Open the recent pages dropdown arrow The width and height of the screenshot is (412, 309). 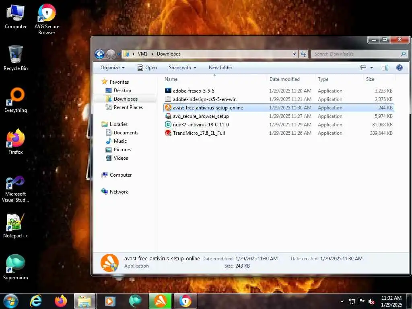point(119,54)
